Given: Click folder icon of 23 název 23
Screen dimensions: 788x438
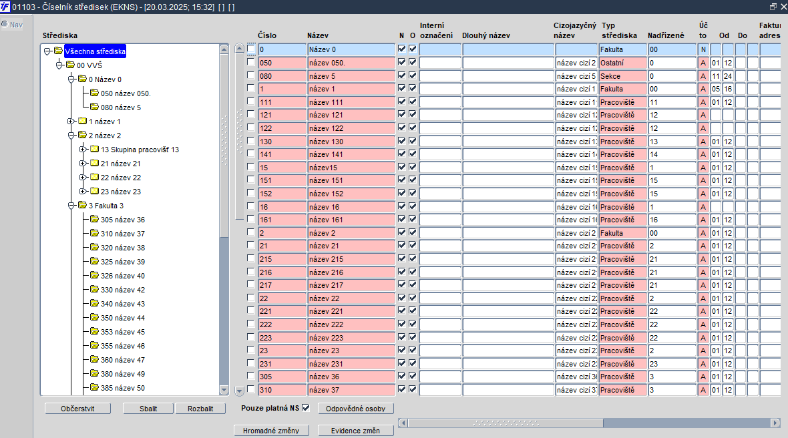Looking at the screenshot, I should (94, 192).
